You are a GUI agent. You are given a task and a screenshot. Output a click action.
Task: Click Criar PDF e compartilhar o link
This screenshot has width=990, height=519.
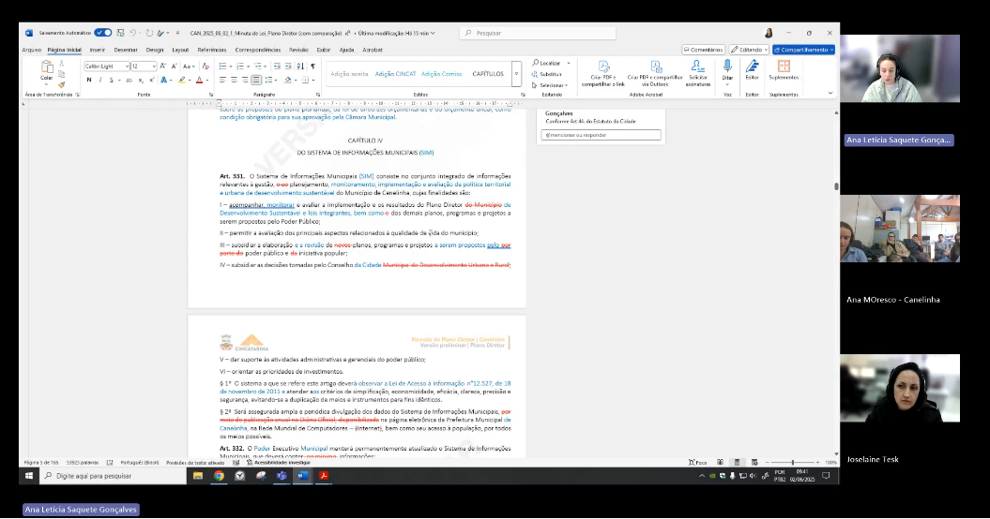coord(603,74)
